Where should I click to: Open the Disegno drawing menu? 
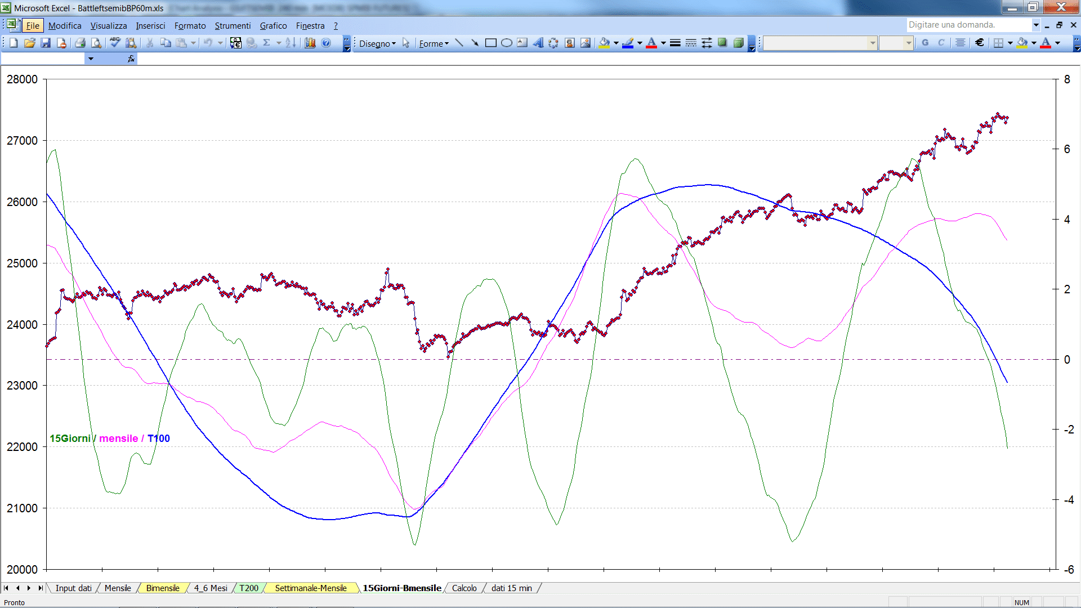(x=377, y=43)
